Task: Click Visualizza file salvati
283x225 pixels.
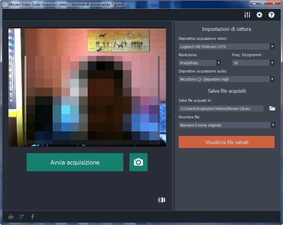Action: pos(226,142)
